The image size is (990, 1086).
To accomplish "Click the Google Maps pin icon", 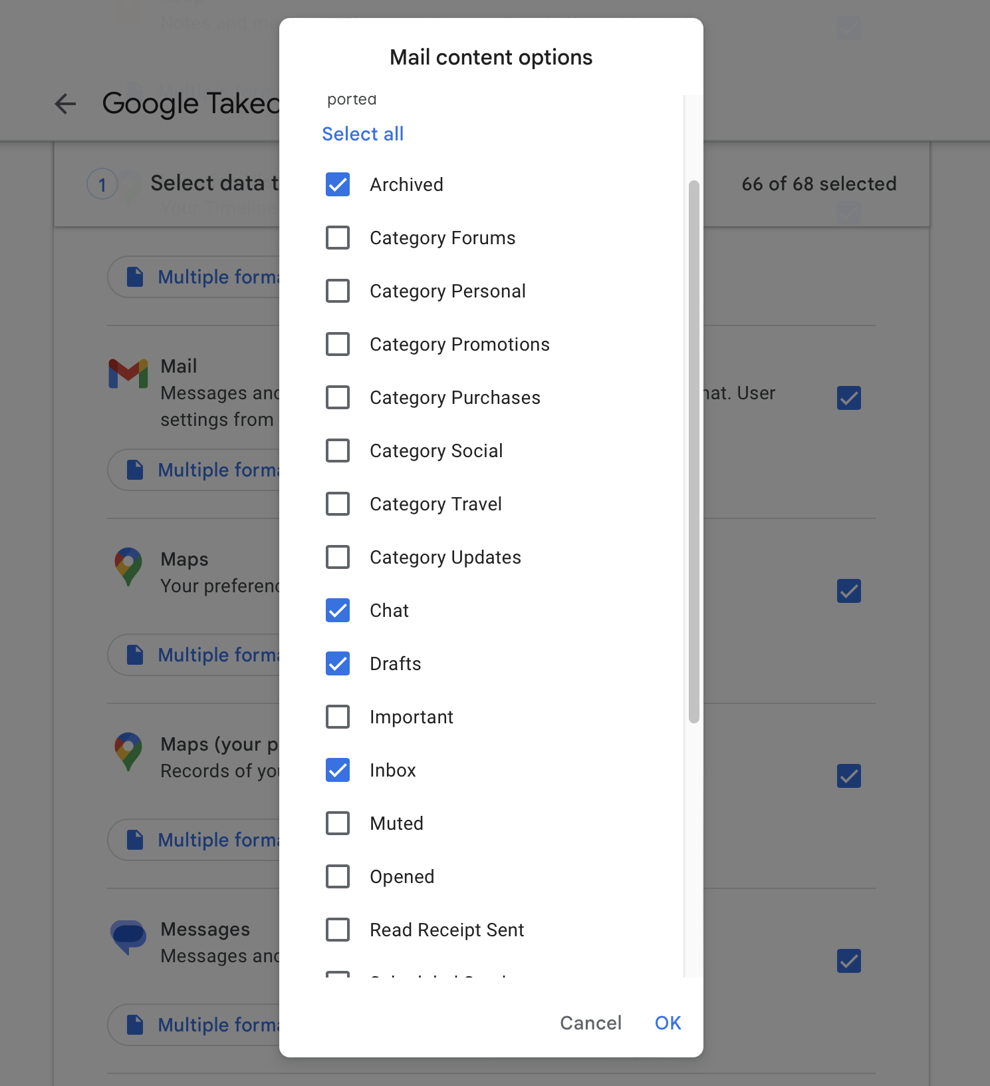I will 128,566.
